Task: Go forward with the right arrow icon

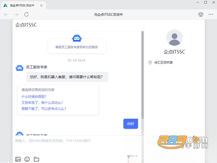Action: [16, 15]
